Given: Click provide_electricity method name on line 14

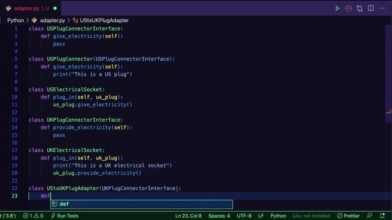Looking at the screenshot, I should (x=82, y=128).
